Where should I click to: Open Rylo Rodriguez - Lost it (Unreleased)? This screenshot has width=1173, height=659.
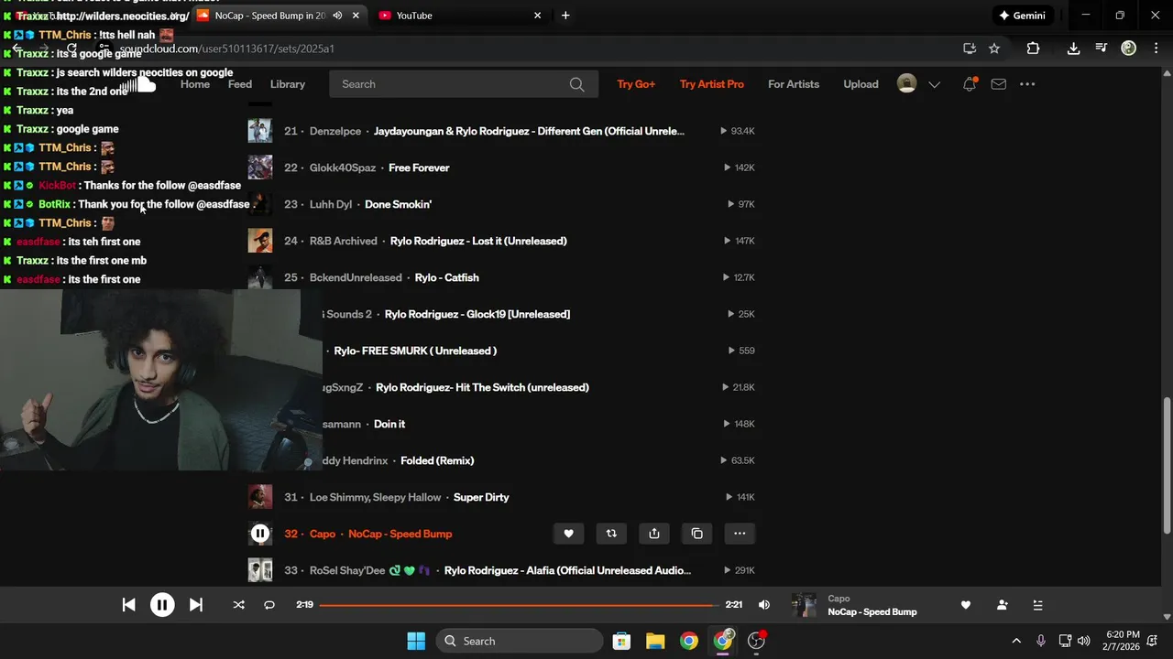[x=478, y=241]
